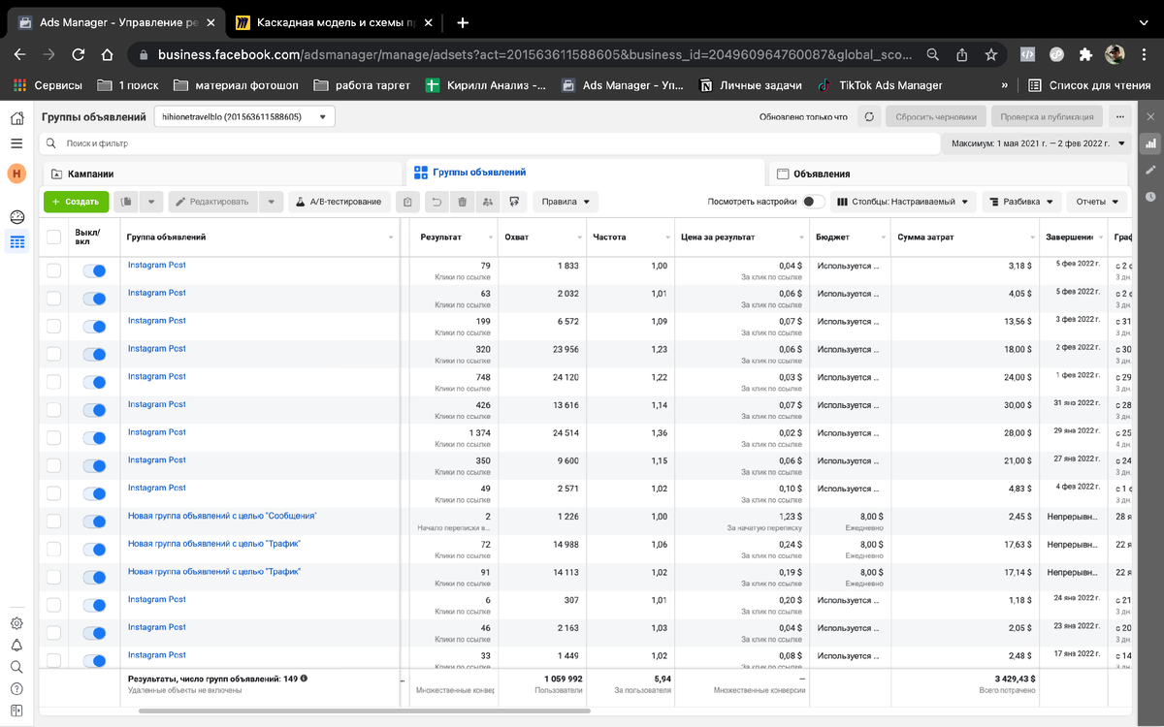The height and width of the screenshot is (727, 1164).
Task: Open a new Chrome tab with plus
Action: pyautogui.click(x=463, y=22)
